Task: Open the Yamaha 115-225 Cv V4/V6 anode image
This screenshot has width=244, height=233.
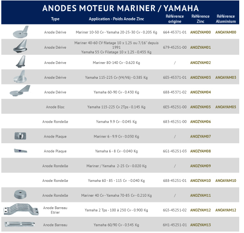Action: pyautogui.click(x=20, y=77)
